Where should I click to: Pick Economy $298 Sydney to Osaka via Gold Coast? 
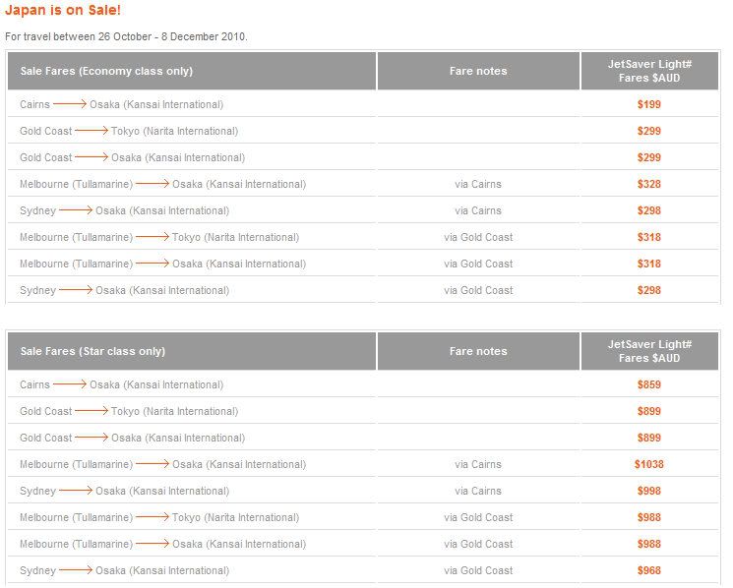(x=648, y=290)
